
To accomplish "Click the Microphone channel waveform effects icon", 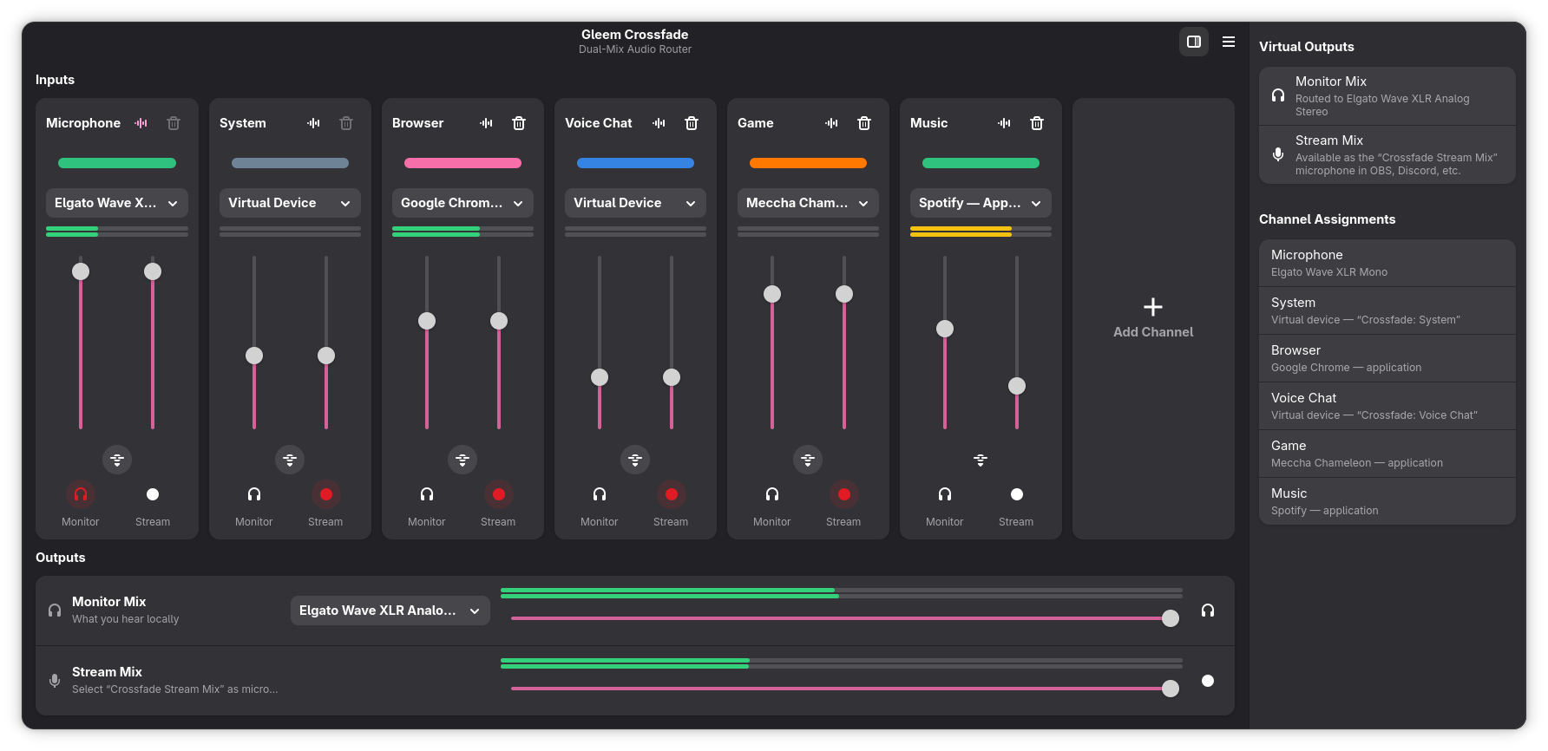I will (141, 123).
